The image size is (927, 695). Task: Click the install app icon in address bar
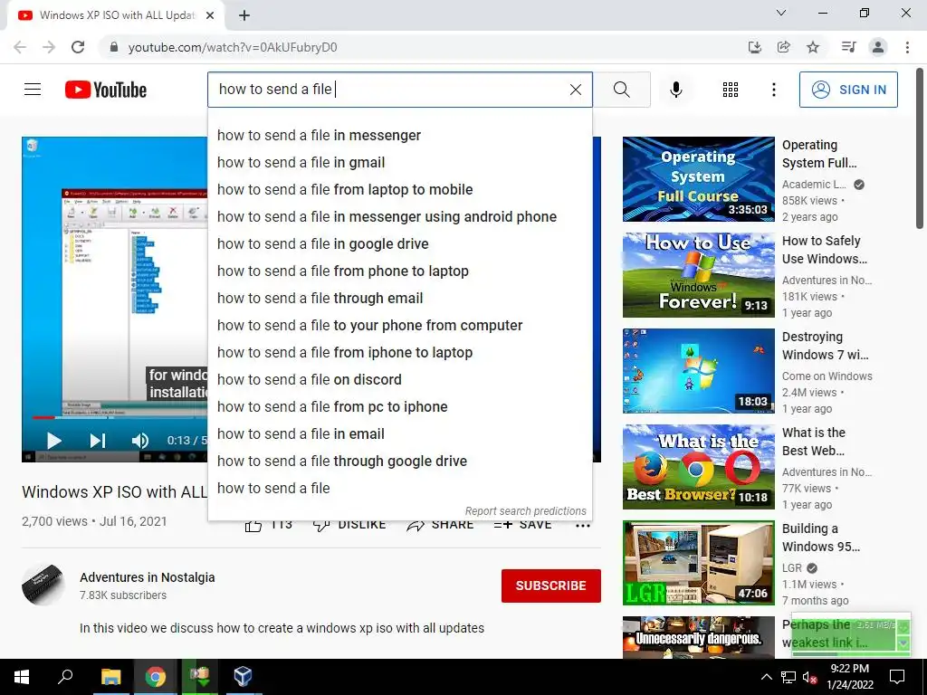(x=754, y=47)
